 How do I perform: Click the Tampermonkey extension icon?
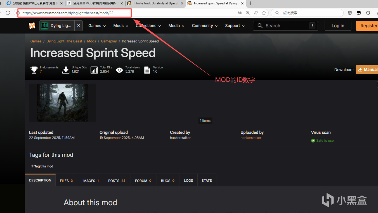(x=359, y=13)
